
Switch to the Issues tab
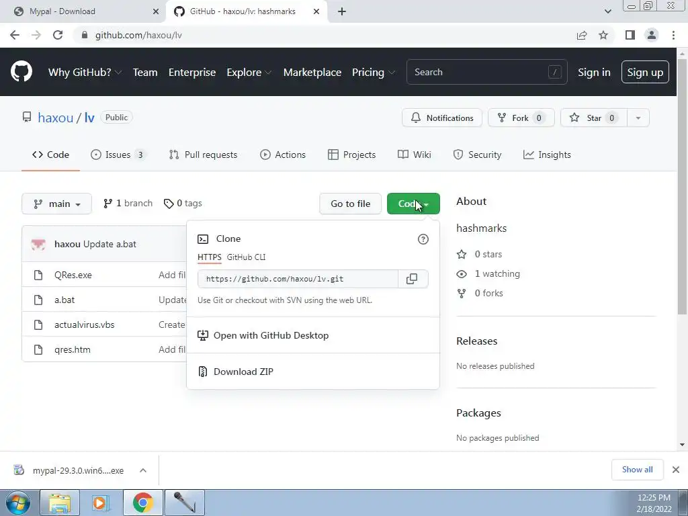click(118, 155)
